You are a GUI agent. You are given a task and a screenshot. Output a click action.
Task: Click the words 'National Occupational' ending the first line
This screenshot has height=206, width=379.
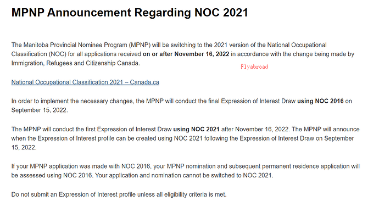(297, 45)
